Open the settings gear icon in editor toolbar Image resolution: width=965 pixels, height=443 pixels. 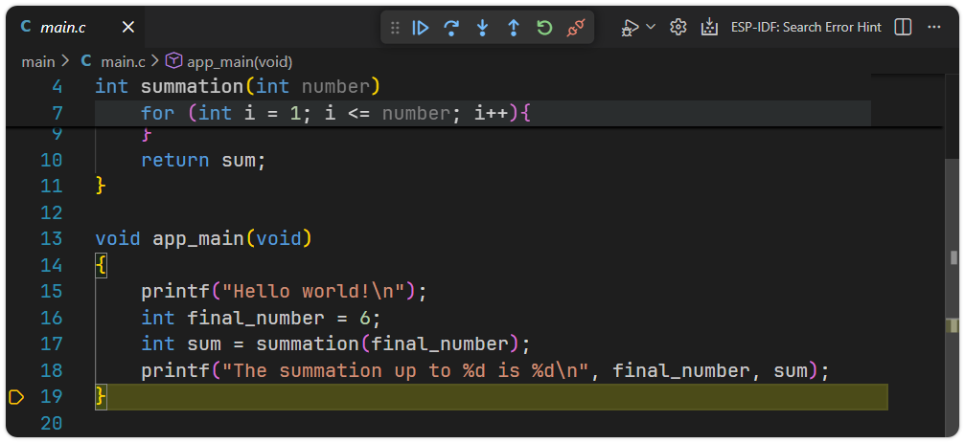coord(678,27)
